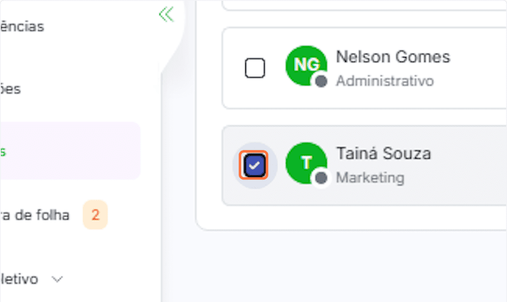Viewport: 507px width, 302px height.
Task: Click gray status dot on T avatar
Action: (321, 178)
